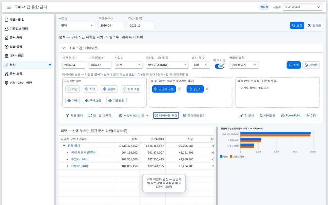The height and width of the screenshot is (205, 328).
Task: Click the 자재 dimension chip
Action: click(72, 100)
